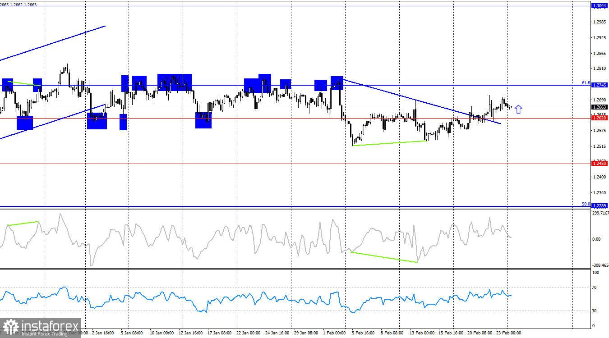Select the 13 Feb 00:00 date label
Viewport: 609px width, 338px height.
pos(422,333)
